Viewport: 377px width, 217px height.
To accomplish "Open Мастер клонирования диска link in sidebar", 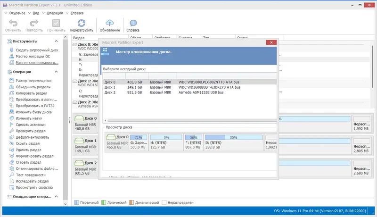I will coord(37,63).
